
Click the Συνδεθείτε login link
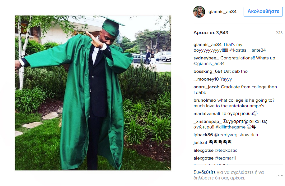coord(204,172)
